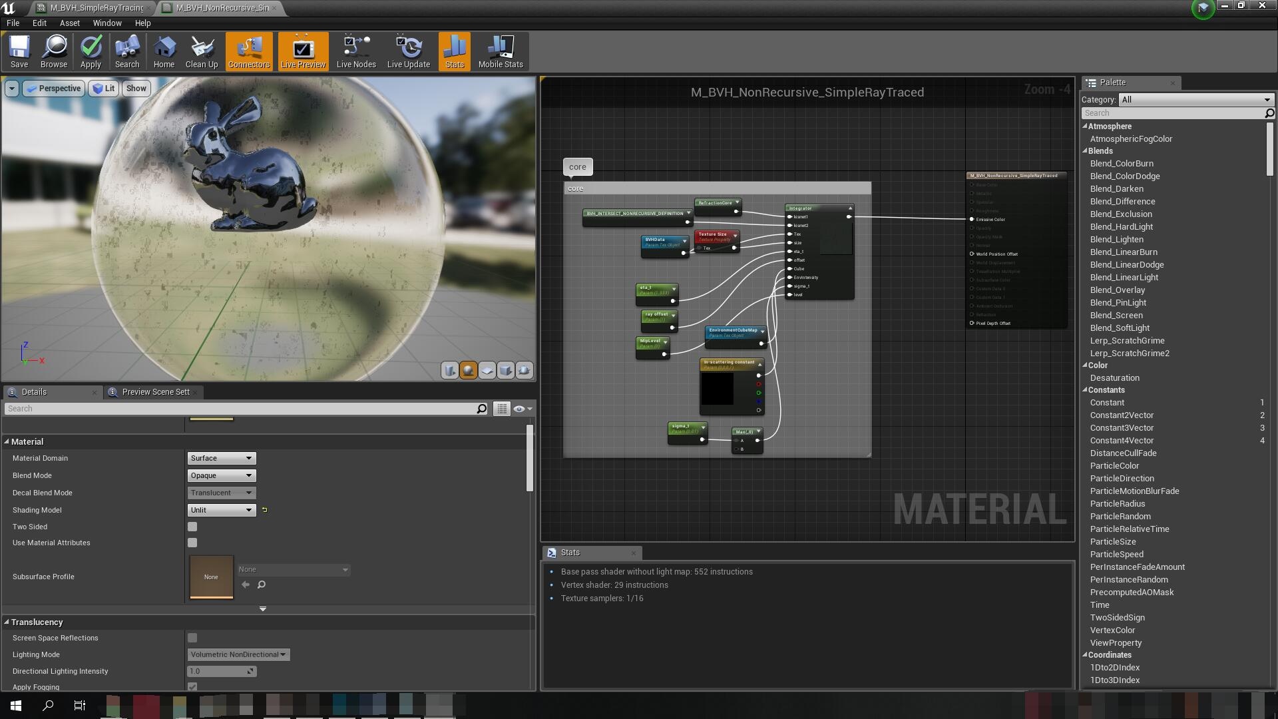Toggle the Connectors toolbar button

[249, 51]
